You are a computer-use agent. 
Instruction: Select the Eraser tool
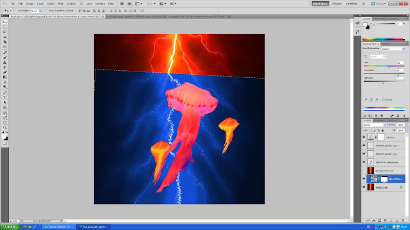pyautogui.click(x=5, y=72)
